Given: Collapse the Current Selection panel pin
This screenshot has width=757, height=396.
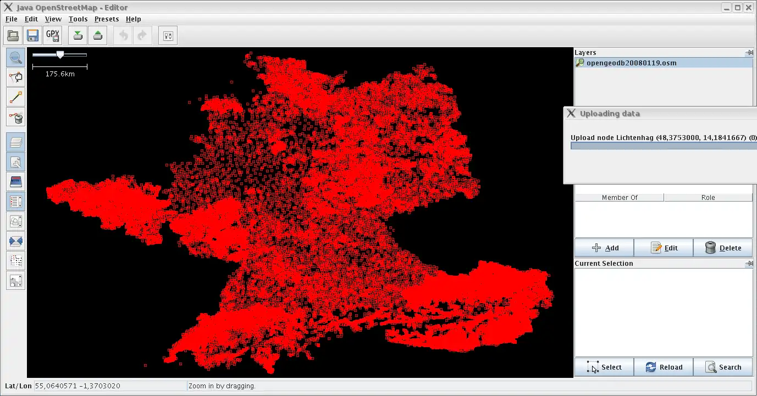Looking at the screenshot, I should [749, 264].
